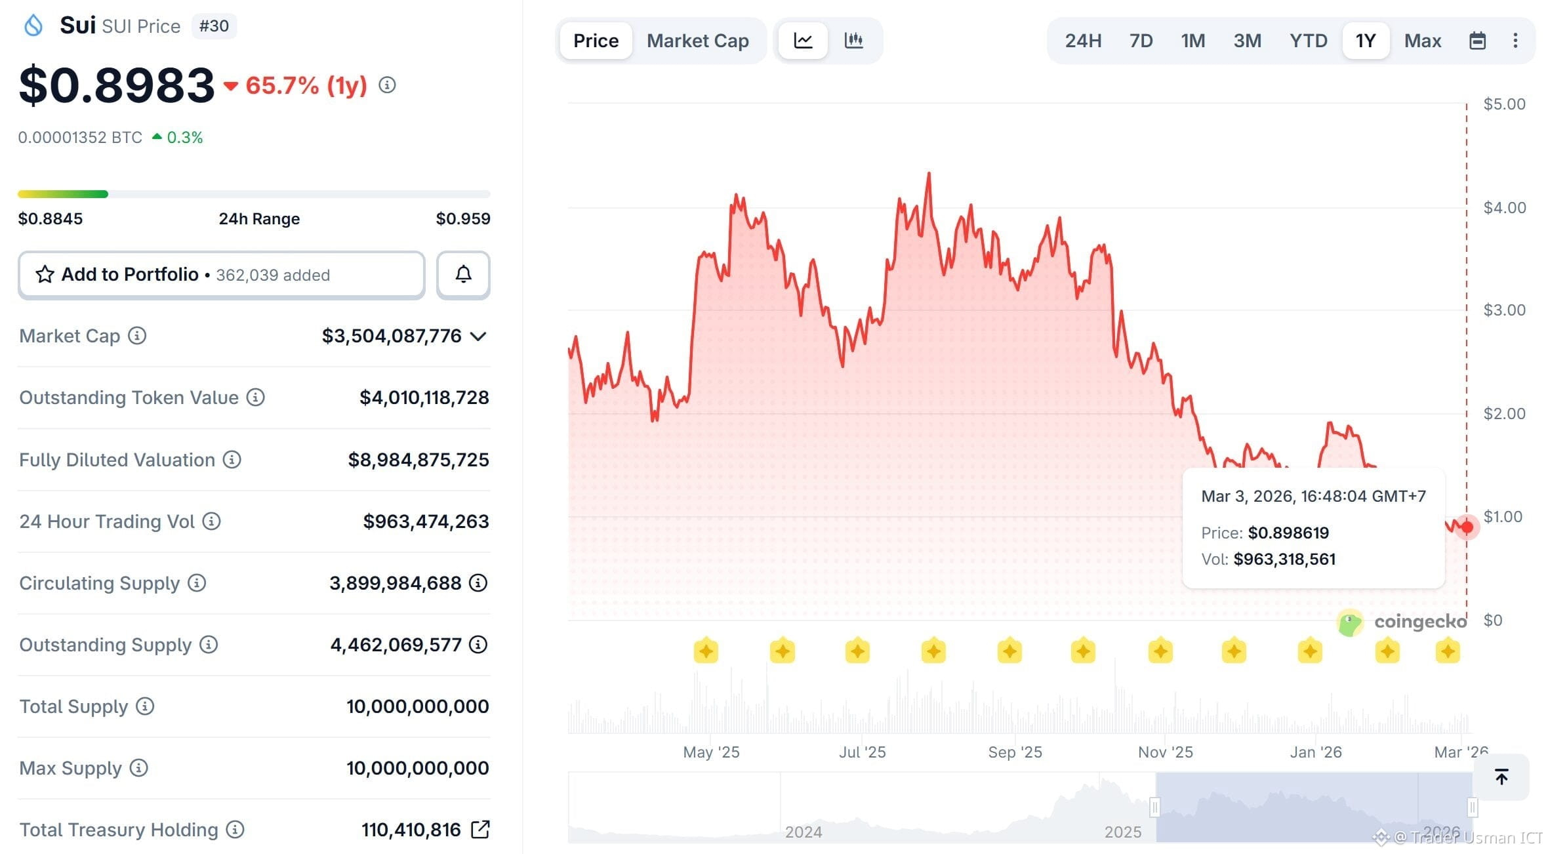The width and height of the screenshot is (1548, 854).
Task: Select the 1Y time range
Action: click(x=1366, y=41)
